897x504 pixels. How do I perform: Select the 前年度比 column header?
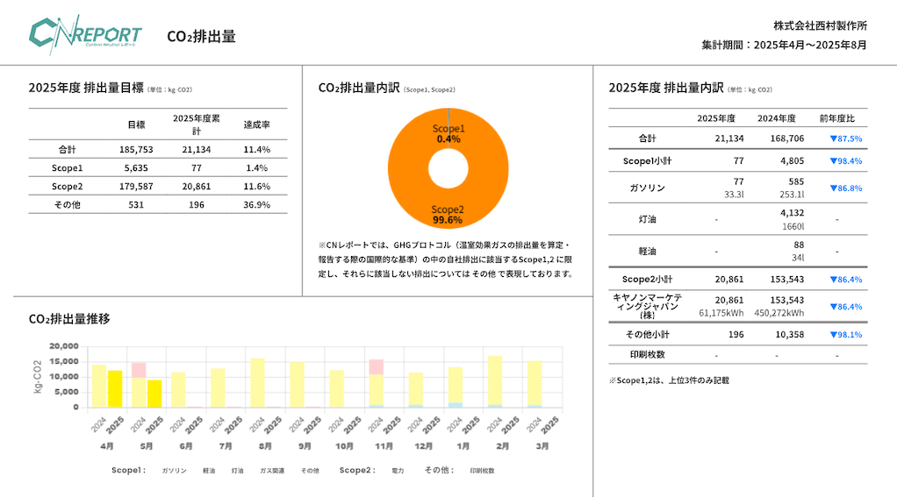pyautogui.click(x=836, y=118)
